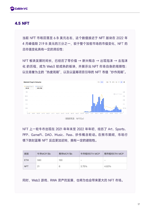The width and height of the screenshot is (150, 212).
Task: Click the 熊市相对ETH MCP column header
Action: pyautogui.click(x=115, y=154)
